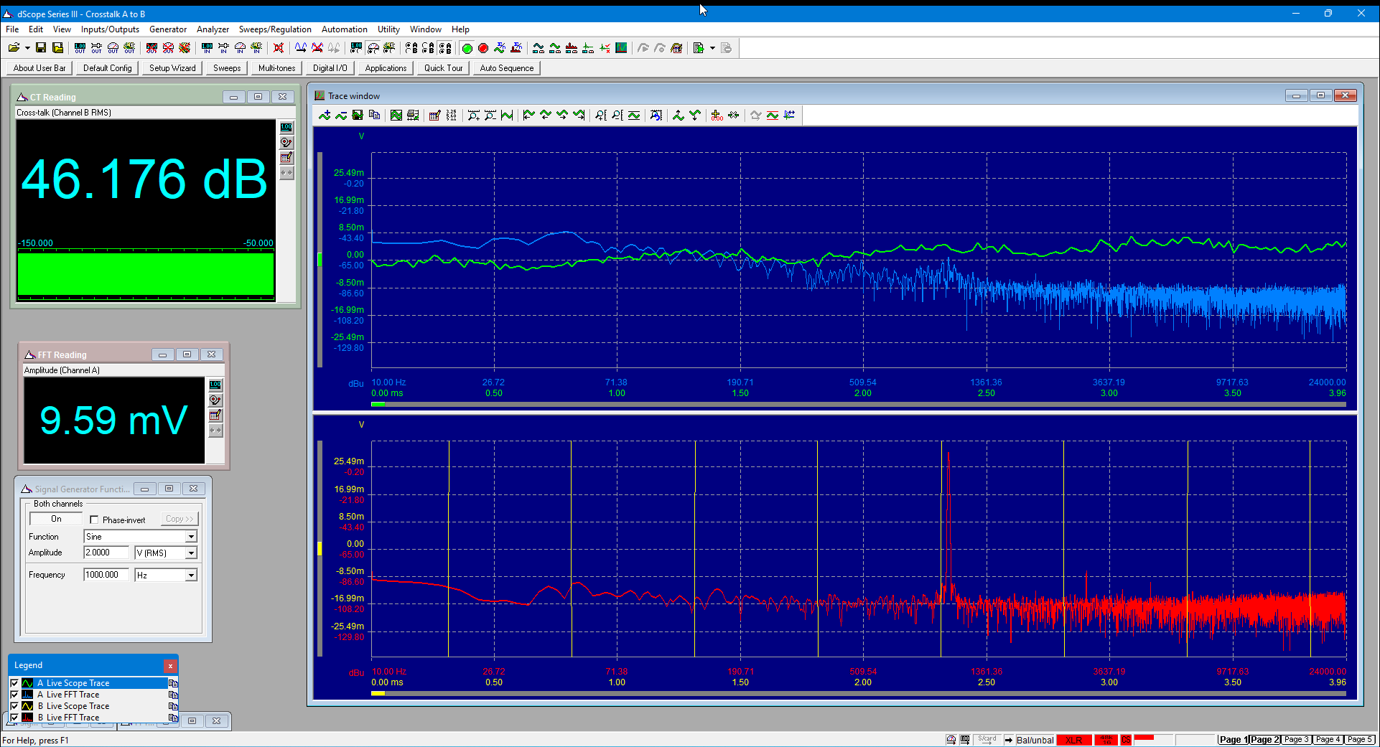Copy the A Live Scope Trace from Legend
Image resolution: width=1380 pixels, height=747 pixels.
(173, 683)
